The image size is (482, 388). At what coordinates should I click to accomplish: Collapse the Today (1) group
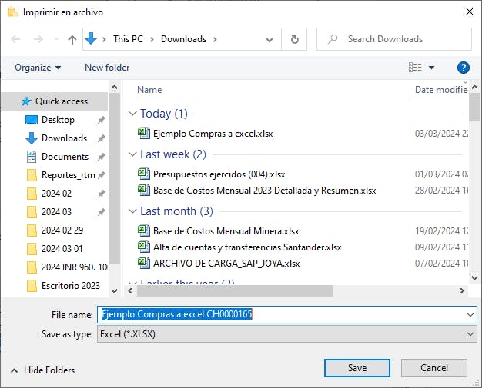(132, 114)
